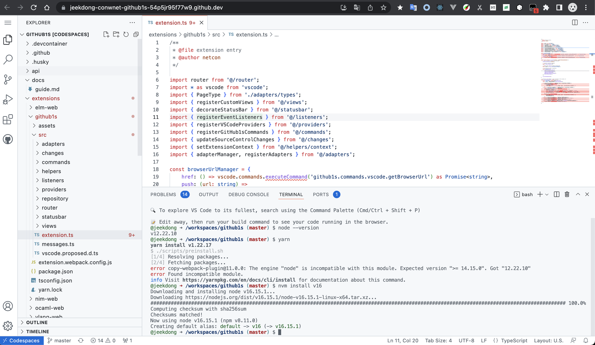The height and width of the screenshot is (345, 595).
Task: Open errors and warnings count in status bar
Action: pos(103,341)
